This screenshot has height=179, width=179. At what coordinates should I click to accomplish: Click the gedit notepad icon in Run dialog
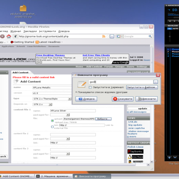coord(82,84)
